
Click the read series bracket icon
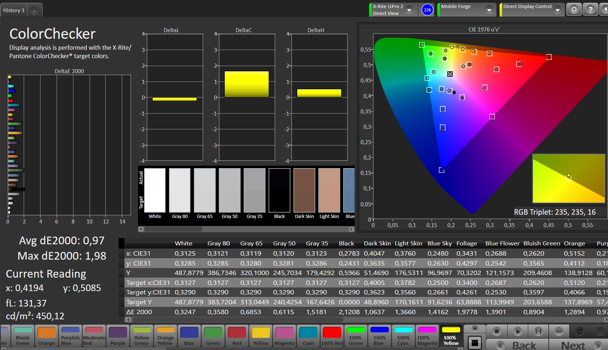point(538,332)
